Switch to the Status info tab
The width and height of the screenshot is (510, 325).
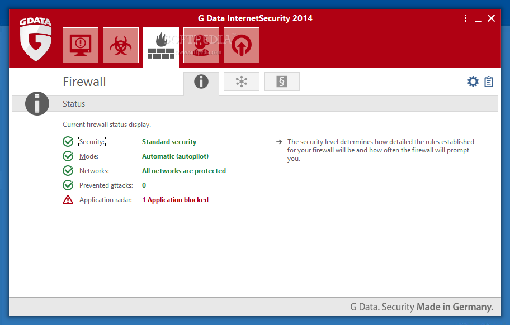201,82
